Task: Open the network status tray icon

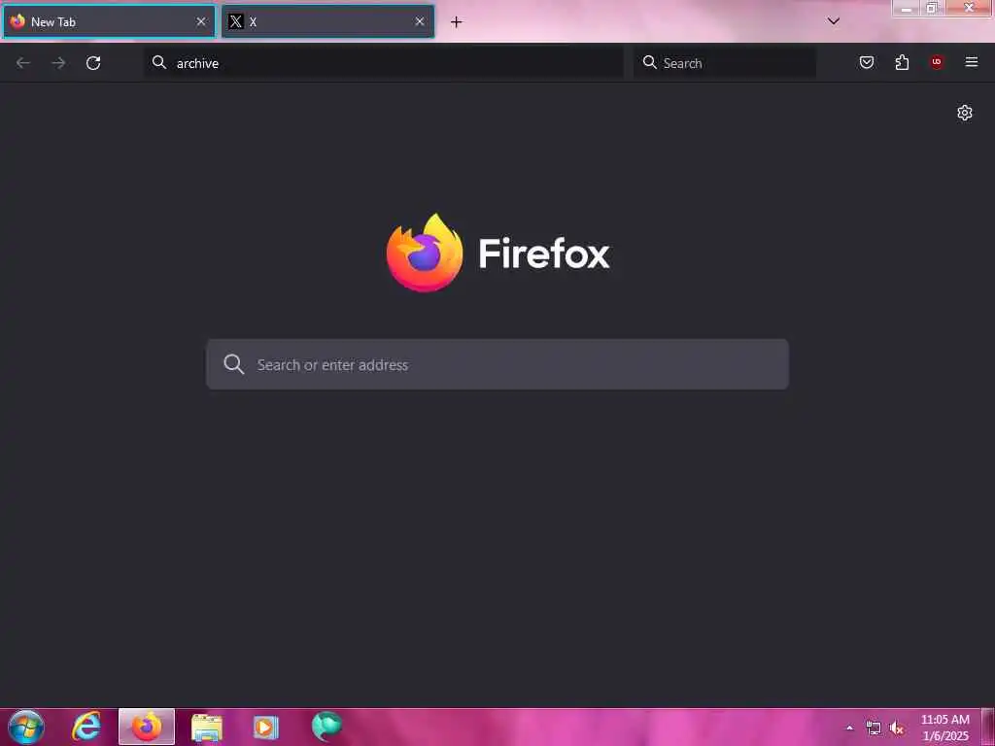Action: (874, 729)
